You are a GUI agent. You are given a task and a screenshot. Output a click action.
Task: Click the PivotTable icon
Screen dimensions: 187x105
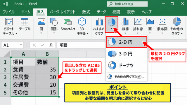tap(9, 22)
